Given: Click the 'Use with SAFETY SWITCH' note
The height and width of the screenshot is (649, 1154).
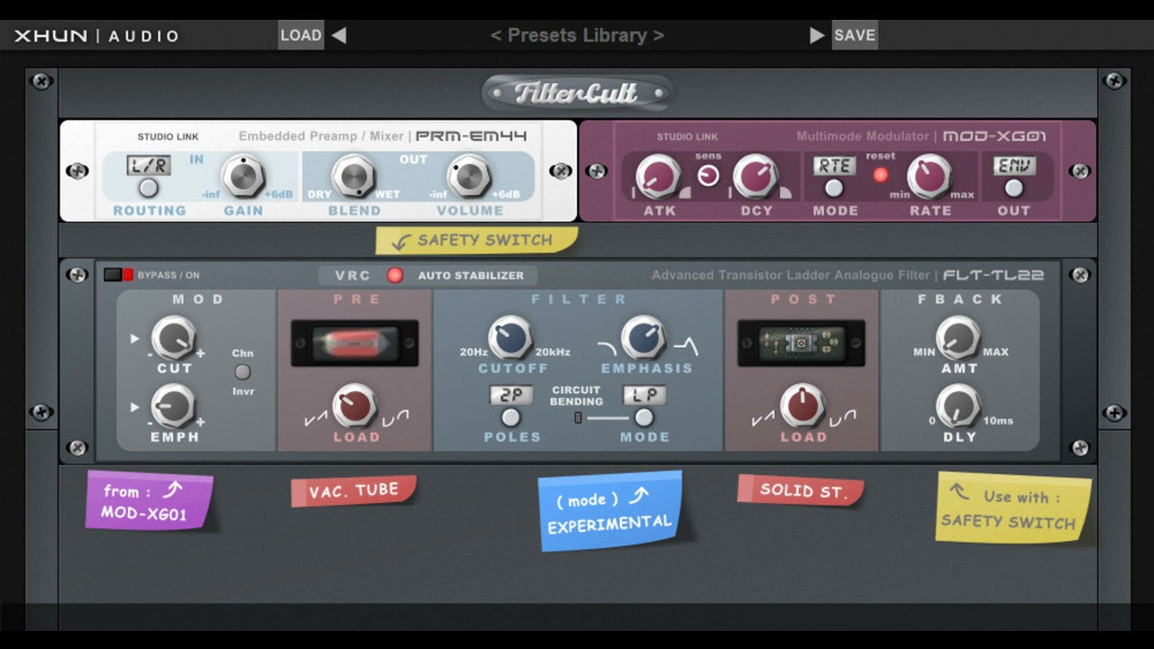Looking at the screenshot, I should click(1013, 508).
